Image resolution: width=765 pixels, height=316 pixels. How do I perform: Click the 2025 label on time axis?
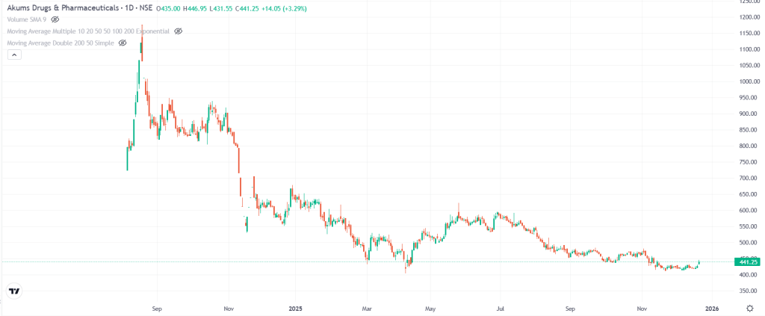coord(295,307)
